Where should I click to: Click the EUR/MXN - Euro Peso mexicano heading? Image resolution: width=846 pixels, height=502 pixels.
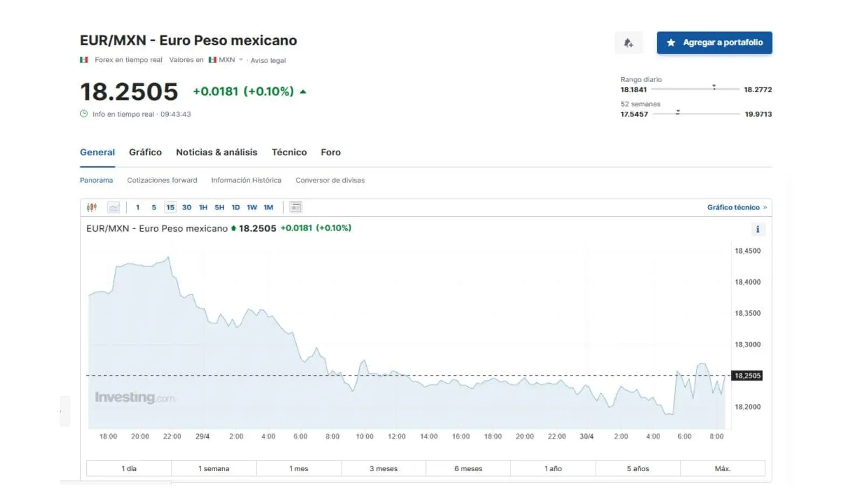click(188, 40)
